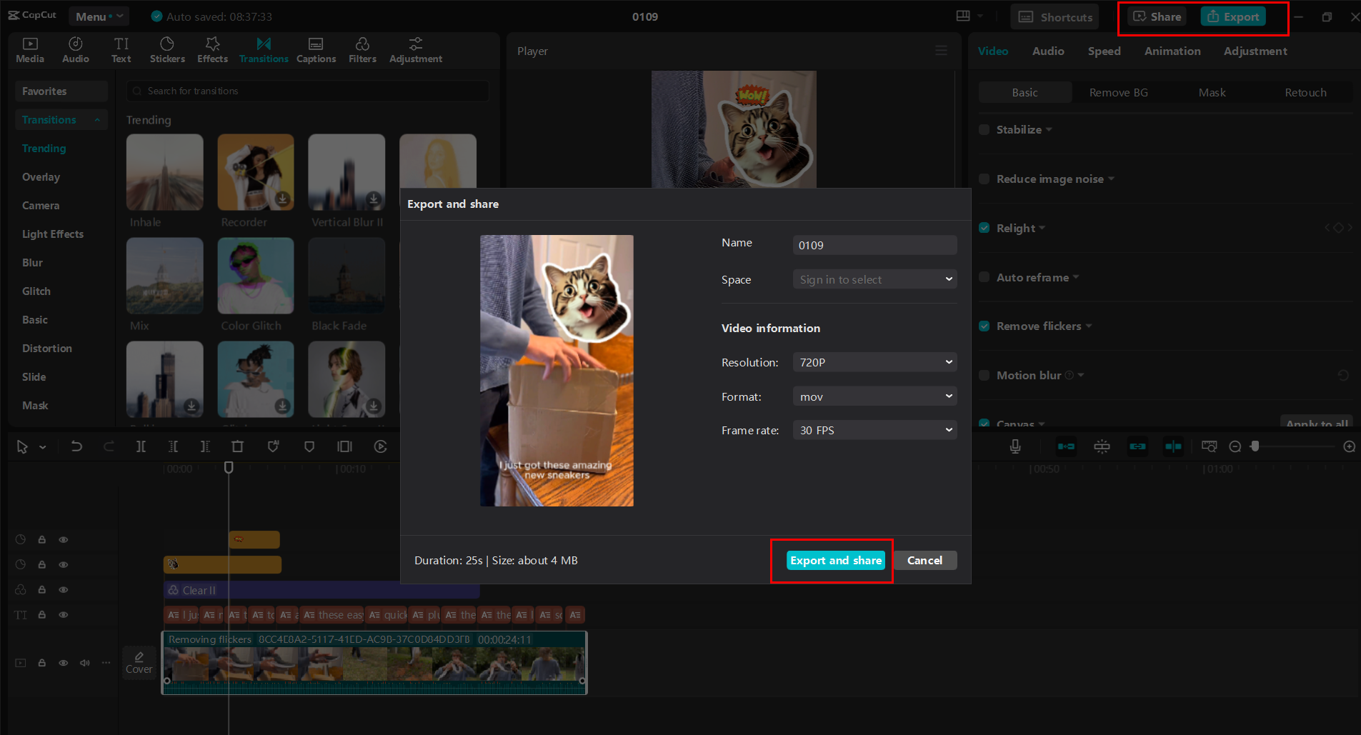
Task: Select the Effects panel
Action: tap(211, 49)
